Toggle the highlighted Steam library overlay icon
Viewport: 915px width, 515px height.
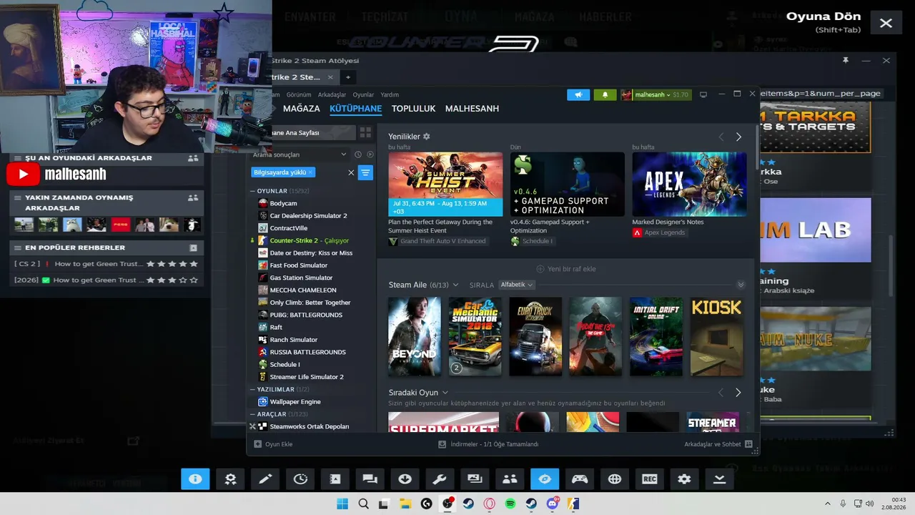coord(545,479)
